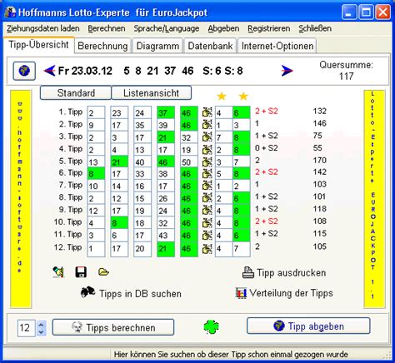Click green 21 in 12. Tipp row

[x=166, y=248]
